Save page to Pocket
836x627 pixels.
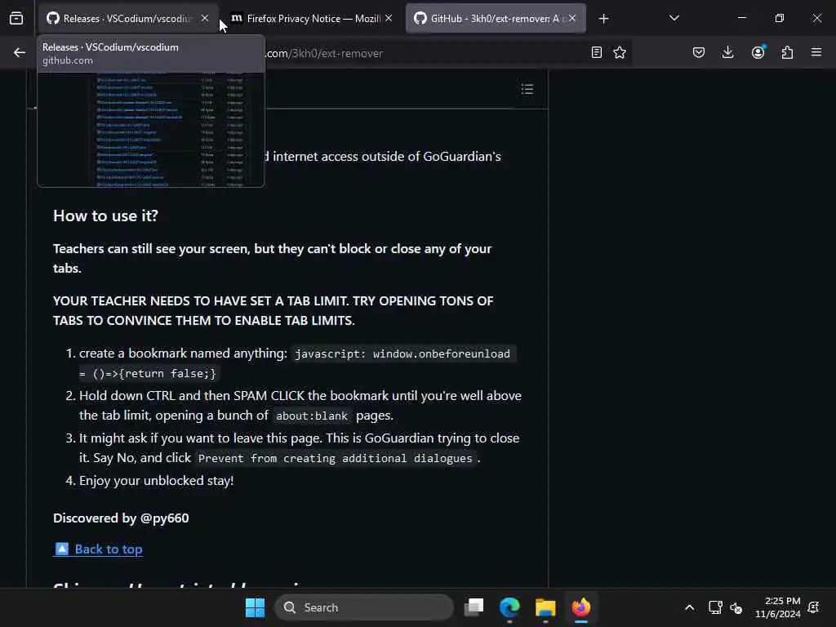[699, 52]
